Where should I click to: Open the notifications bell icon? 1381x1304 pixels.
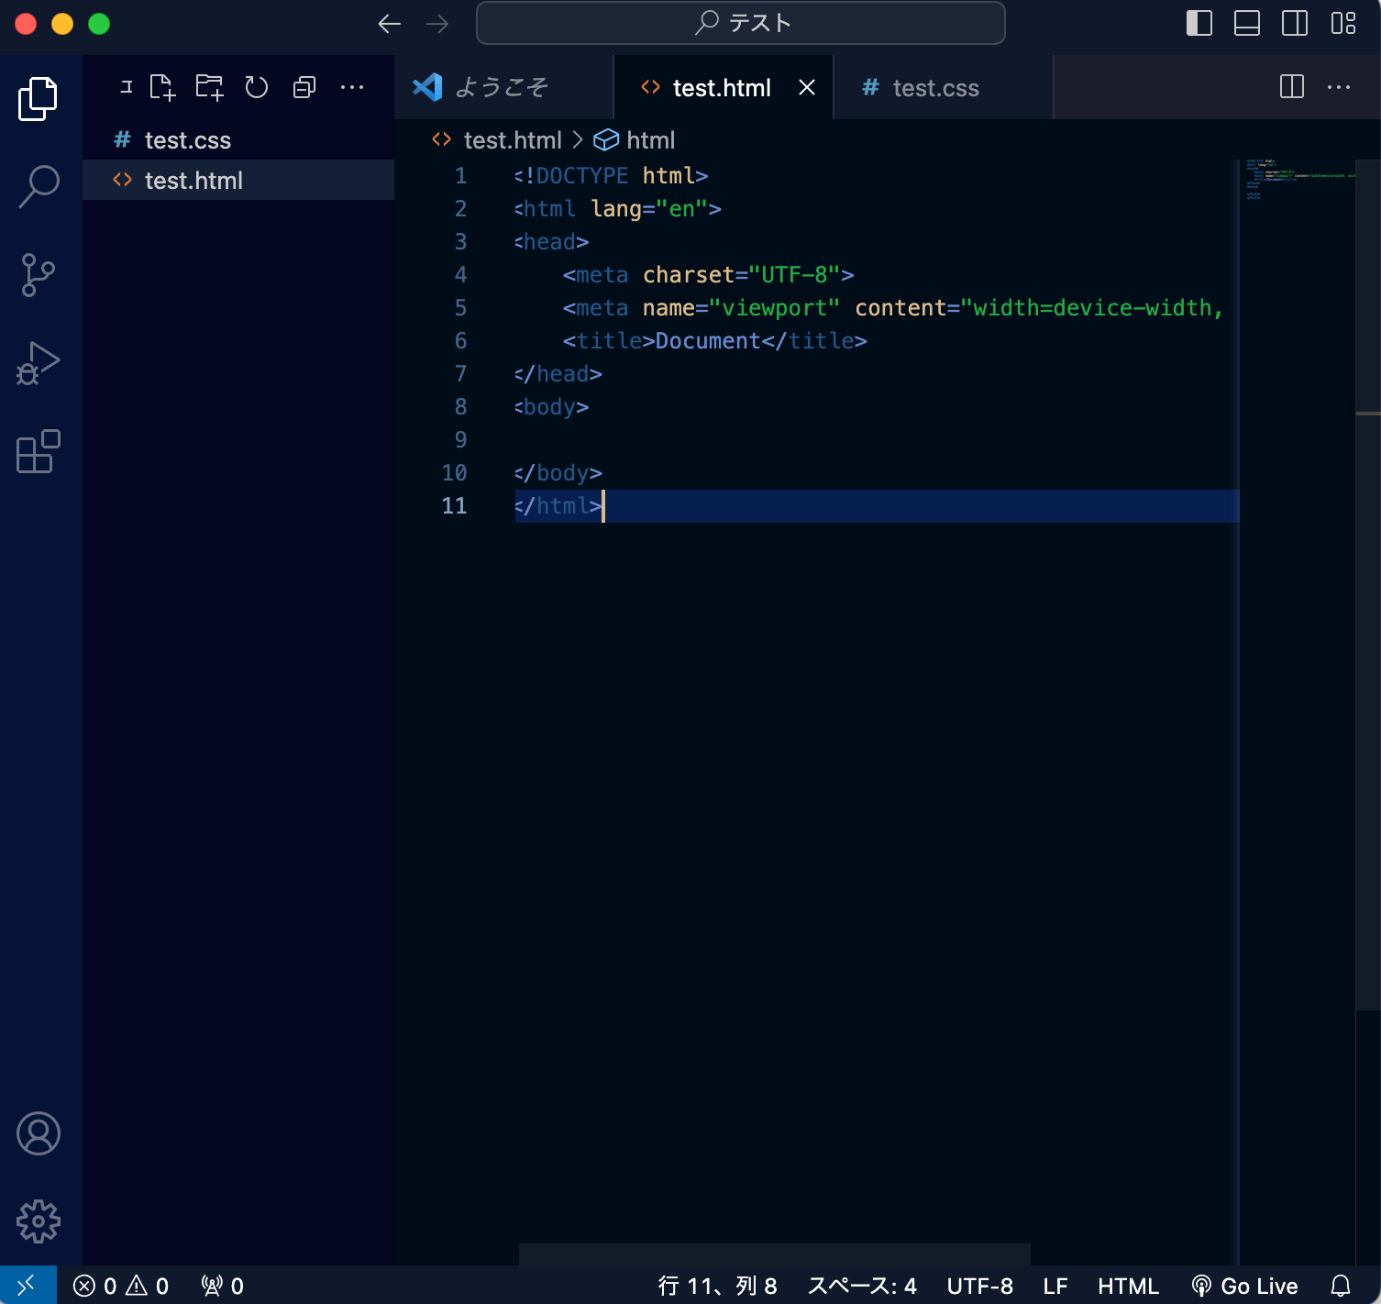tap(1341, 1286)
